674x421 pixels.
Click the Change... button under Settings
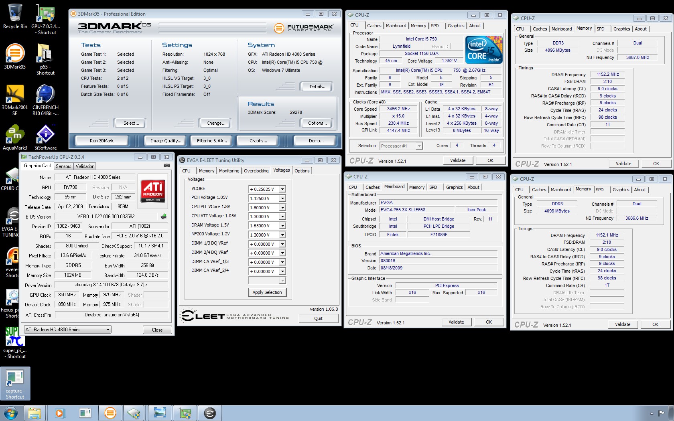[x=216, y=123]
